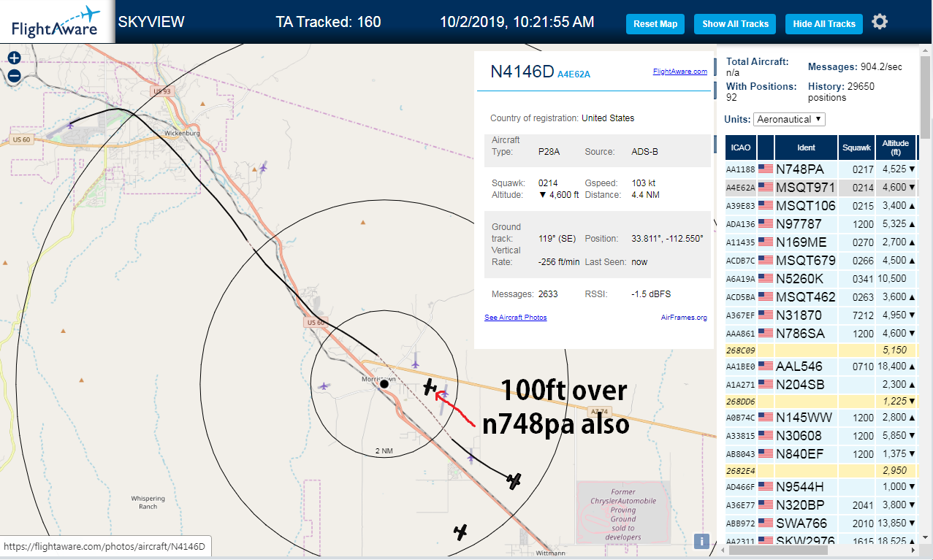Click Hide All Tracks button
Viewport: 933px width, 560px height.
(x=824, y=24)
